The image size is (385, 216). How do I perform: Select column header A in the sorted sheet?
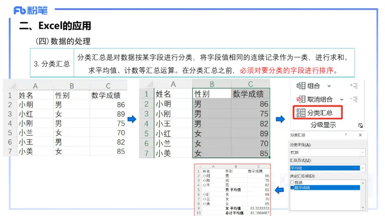tap(173, 84)
